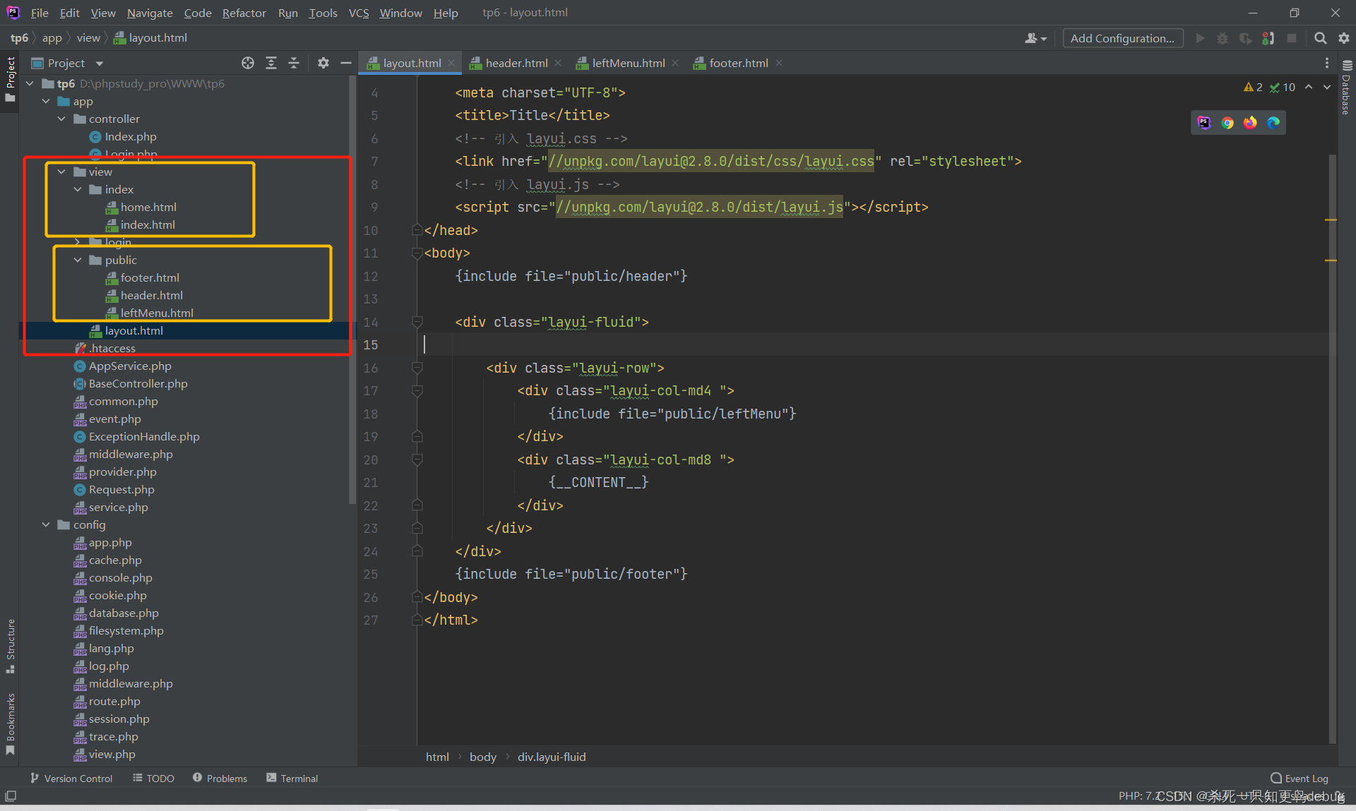Viewport: 1356px width, 811px height.
Task: Close the layout.html tab
Action: tap(451, 63)
